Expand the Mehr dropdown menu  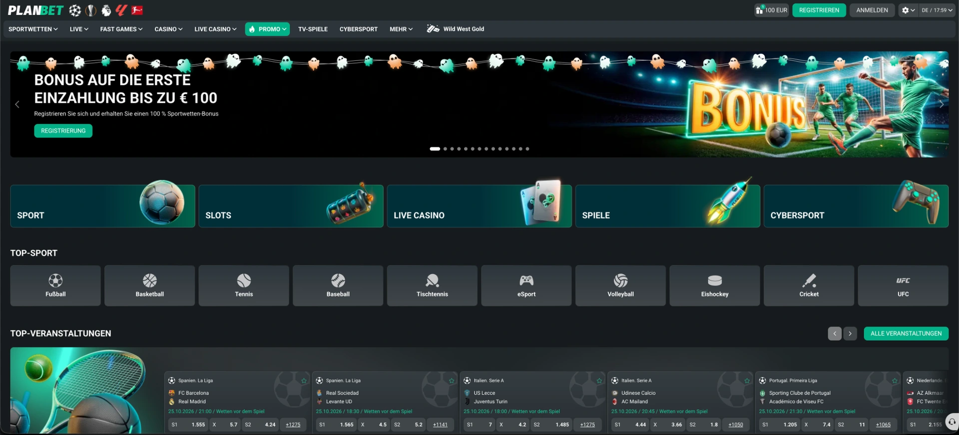401,29
